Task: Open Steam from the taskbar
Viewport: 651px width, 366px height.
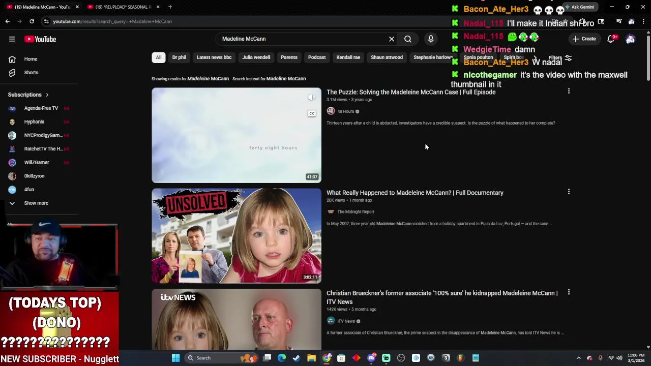Action: tap(297, 358)
